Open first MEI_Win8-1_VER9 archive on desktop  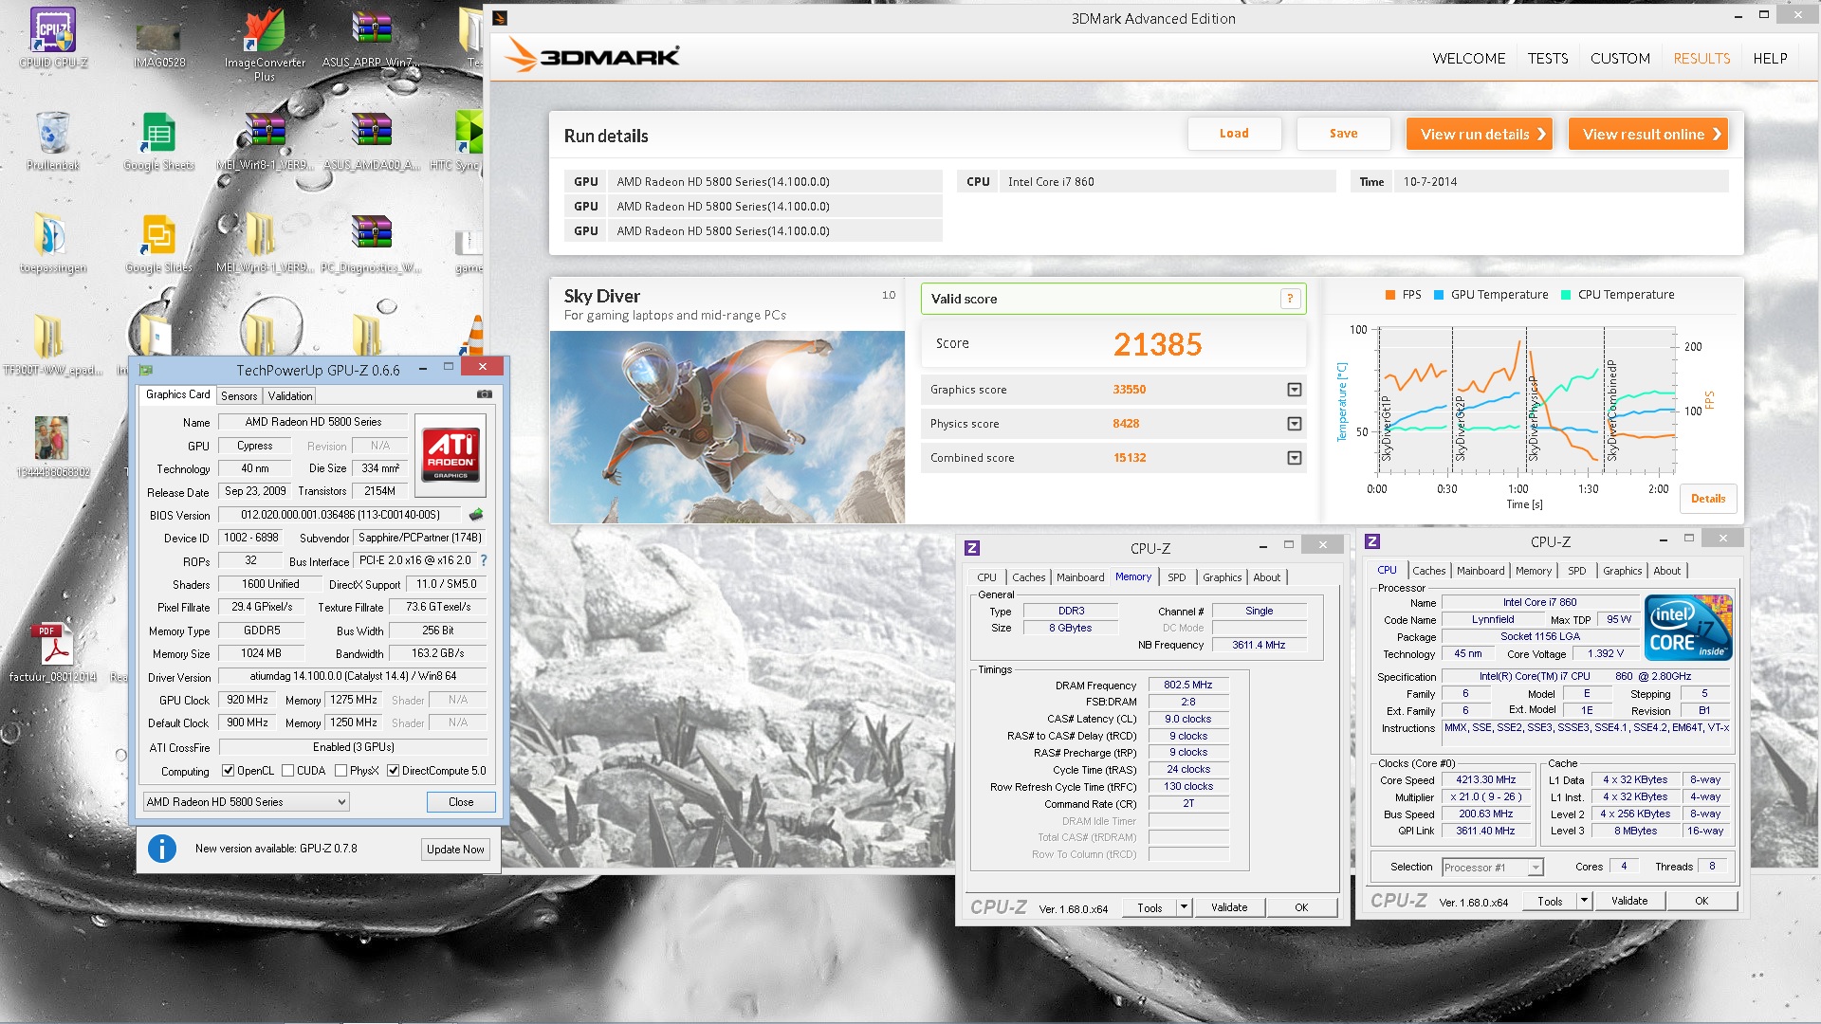click(265, 140)
